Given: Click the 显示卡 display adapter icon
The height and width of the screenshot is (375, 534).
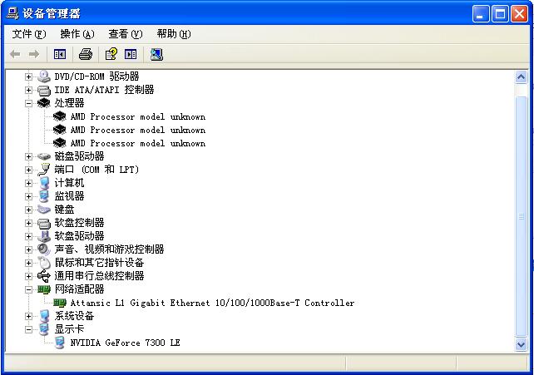Looking at the screenshot, I should [43, 329].
